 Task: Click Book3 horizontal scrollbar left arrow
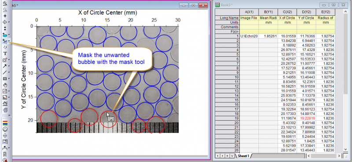pyautogui.click(x=309, y=156)
